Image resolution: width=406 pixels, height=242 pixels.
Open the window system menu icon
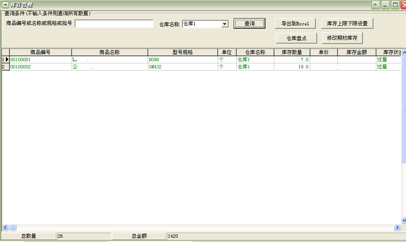click(5, 5)
